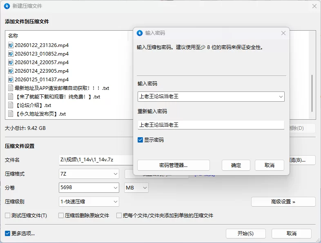Toggle the 更多选项 checkbox
The height and width of the screenshot is (243, 321).
tap(8, 233)
